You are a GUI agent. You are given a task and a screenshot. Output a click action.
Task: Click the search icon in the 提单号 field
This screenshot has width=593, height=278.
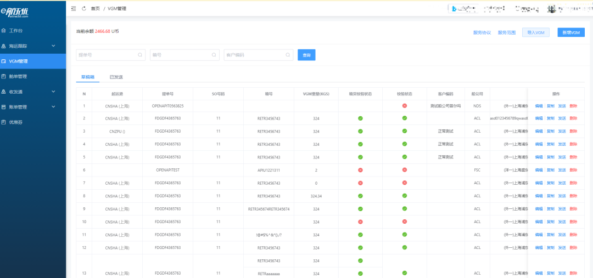point(140,55)
